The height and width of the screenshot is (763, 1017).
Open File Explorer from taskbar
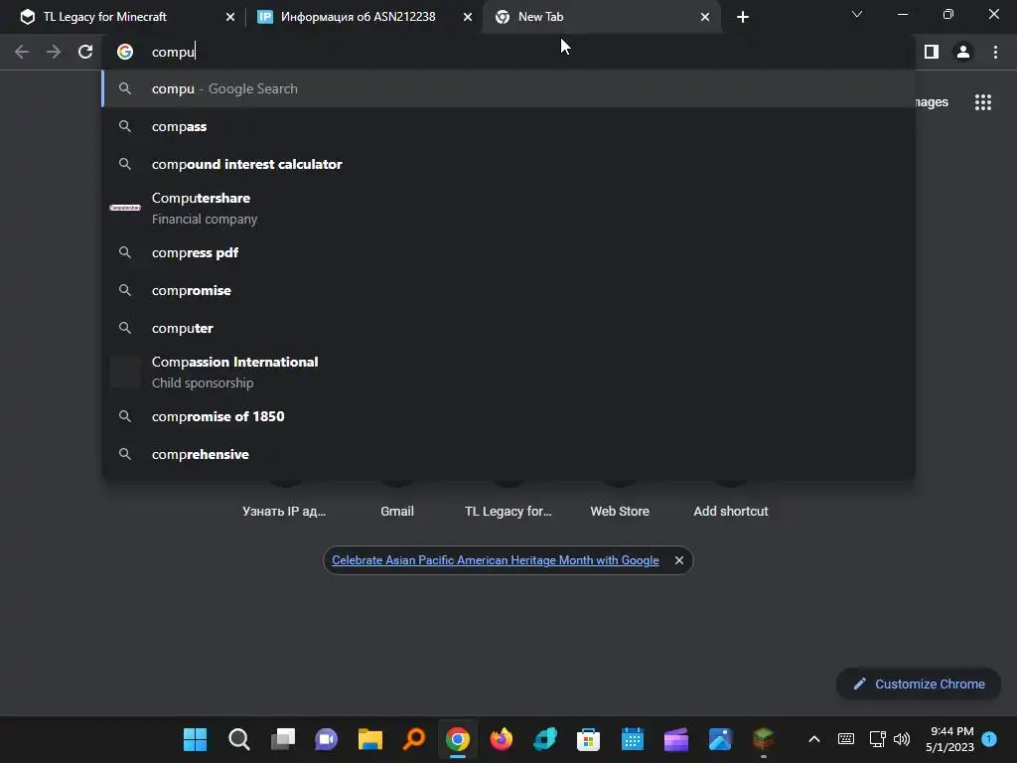(370, 739)
